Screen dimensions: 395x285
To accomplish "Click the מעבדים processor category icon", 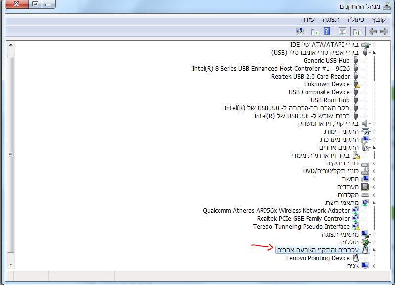I will point(365,187).
